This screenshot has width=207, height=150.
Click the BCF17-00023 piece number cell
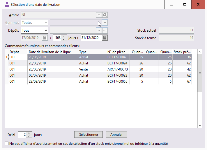pyautogui.click(x=118, y=75)
